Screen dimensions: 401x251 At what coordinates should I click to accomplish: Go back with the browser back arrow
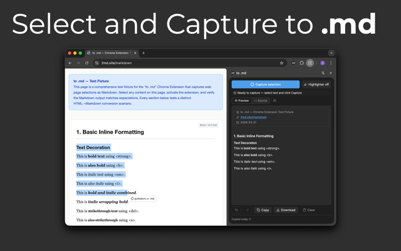coord(70,63)
